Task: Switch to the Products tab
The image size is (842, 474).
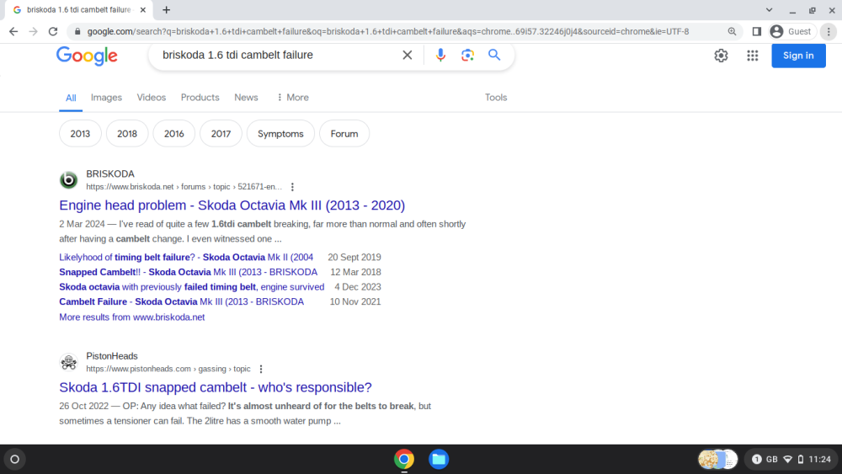Action: point(200,97)
